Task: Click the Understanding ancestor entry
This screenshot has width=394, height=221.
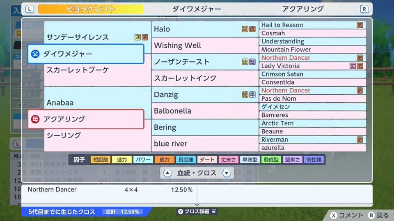Action: pos(313,41)
